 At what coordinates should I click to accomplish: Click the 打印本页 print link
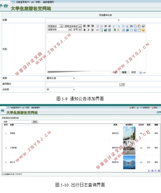pyautogui.click(x=19, y=174)
